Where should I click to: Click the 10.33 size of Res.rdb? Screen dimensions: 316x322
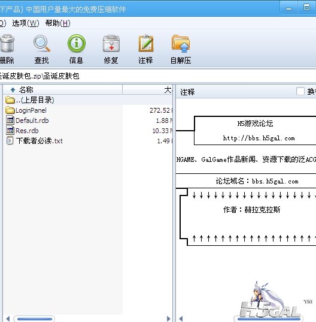(x=160, y=131)
